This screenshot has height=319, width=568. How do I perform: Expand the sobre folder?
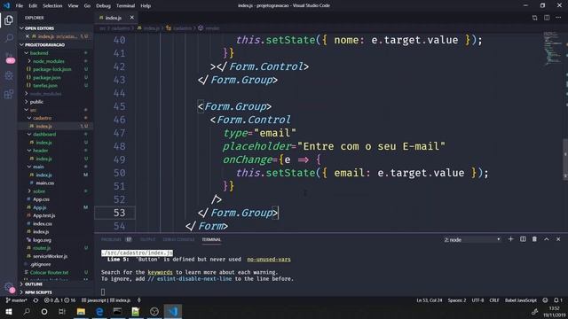(x=56, y=191)
